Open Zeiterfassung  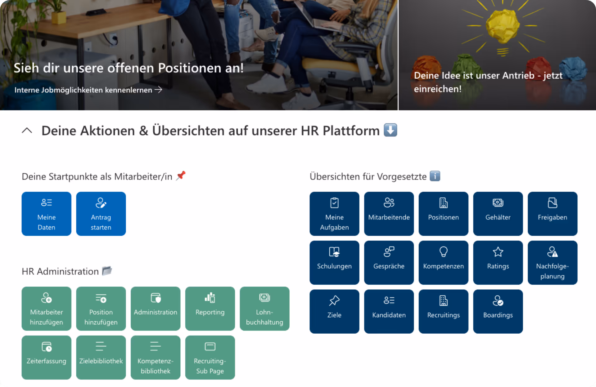click(46, 357)
